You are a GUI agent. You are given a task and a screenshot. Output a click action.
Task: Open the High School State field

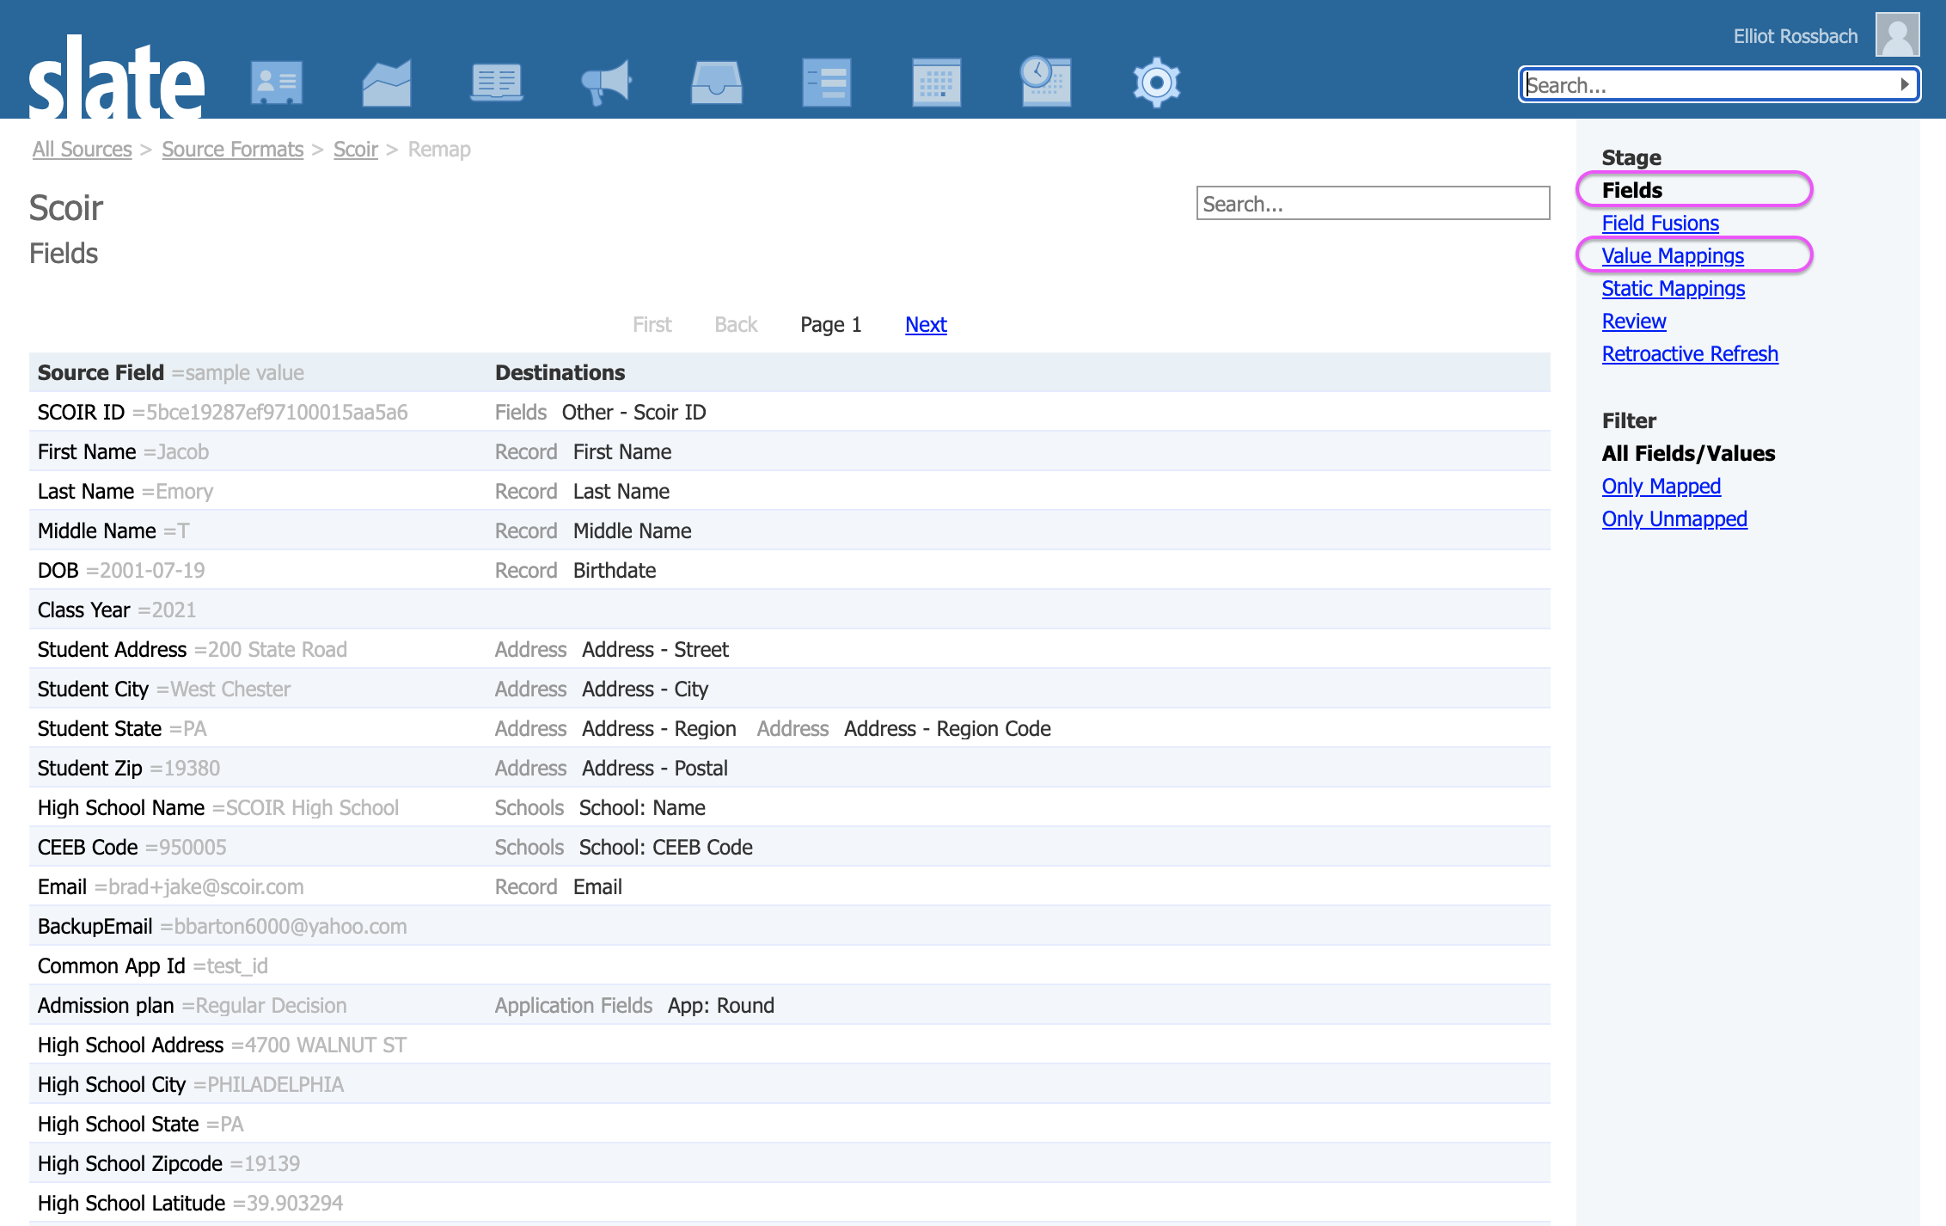(x=119, y=1124)
